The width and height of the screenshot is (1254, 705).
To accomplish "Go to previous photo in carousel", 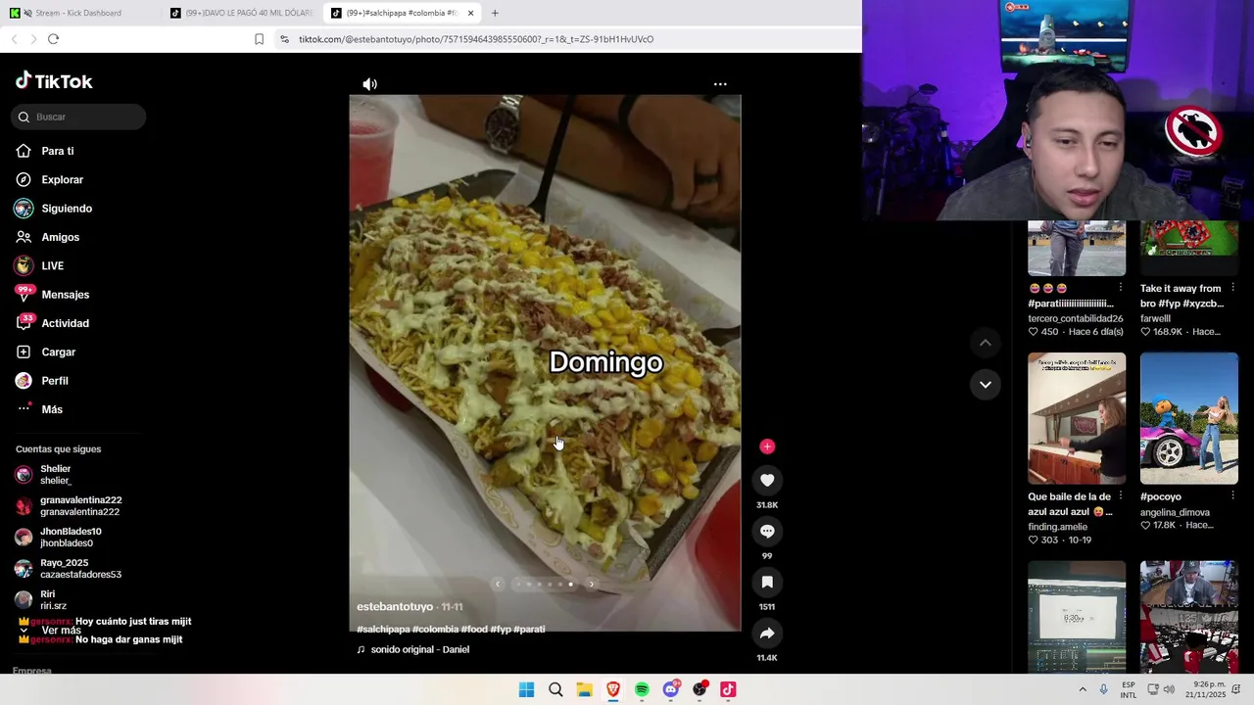I will 498,584.
